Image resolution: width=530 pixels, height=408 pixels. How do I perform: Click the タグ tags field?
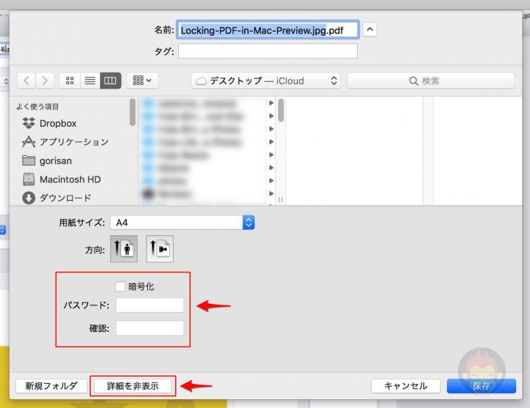[268, 51]
